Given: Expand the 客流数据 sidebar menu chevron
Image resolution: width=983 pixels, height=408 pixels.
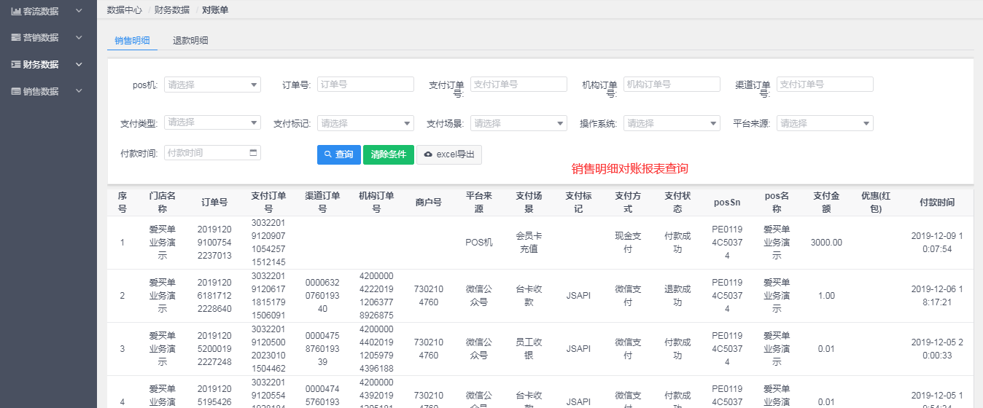Looking at the screenshot, I should [79, 11].
